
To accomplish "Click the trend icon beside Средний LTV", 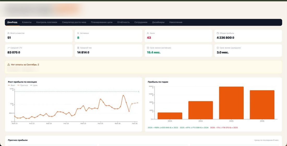I will [x=8, y=48].
